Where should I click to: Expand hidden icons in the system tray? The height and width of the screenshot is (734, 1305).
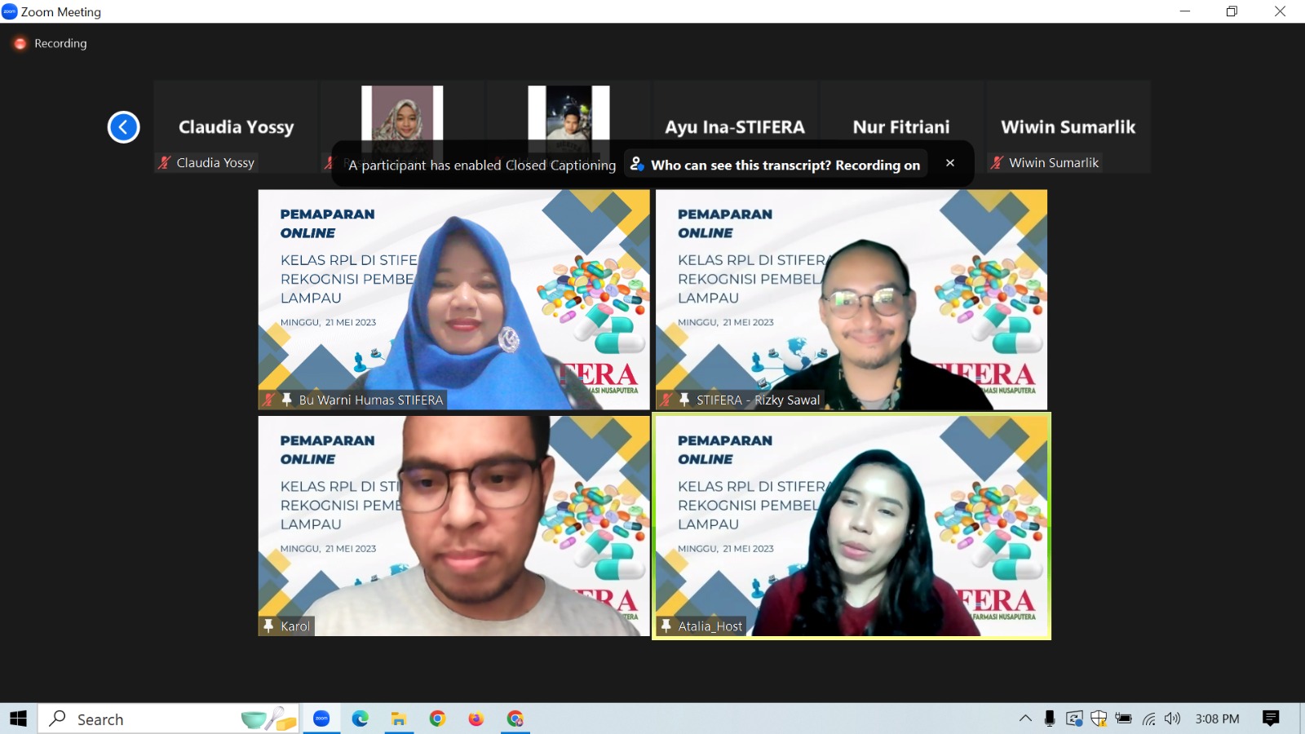[1025, 719]
